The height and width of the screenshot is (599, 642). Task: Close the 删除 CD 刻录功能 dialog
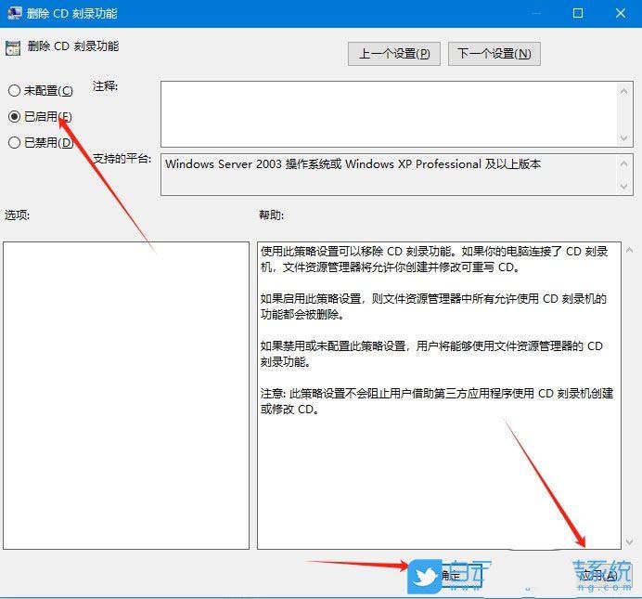click(620, 14)
